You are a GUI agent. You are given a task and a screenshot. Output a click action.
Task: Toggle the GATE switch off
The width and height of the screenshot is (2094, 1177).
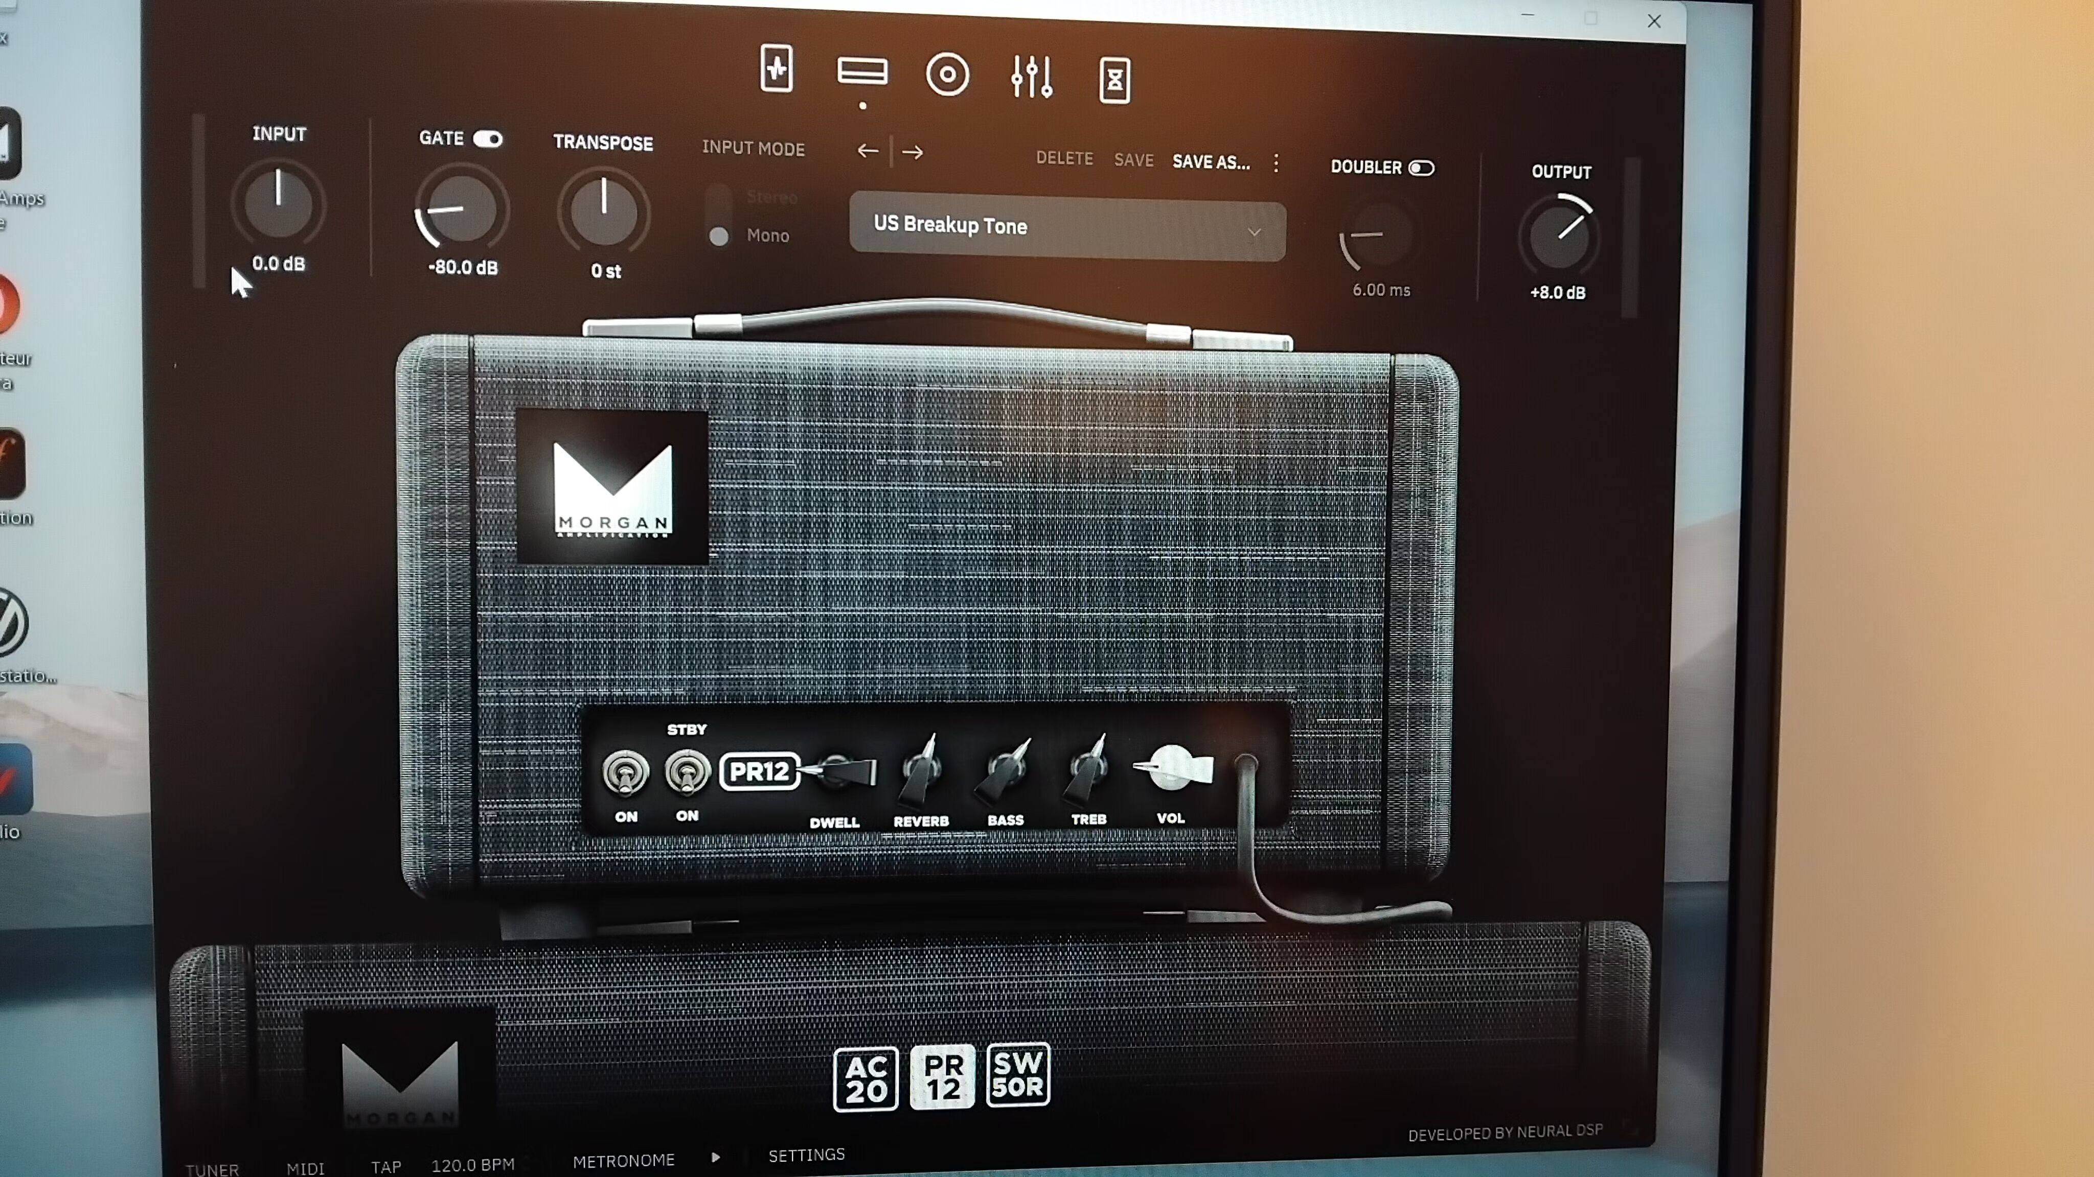[x=488, y=139]
